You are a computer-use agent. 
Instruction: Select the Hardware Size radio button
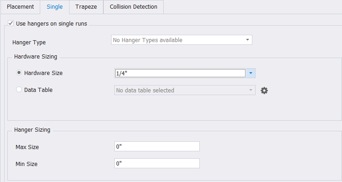click(x=19, y=72)
